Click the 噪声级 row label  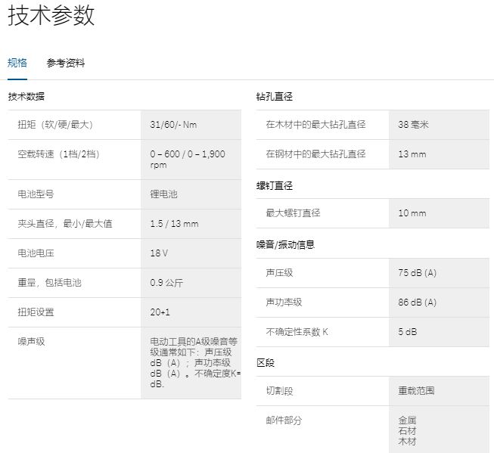(x=31, y=341)
